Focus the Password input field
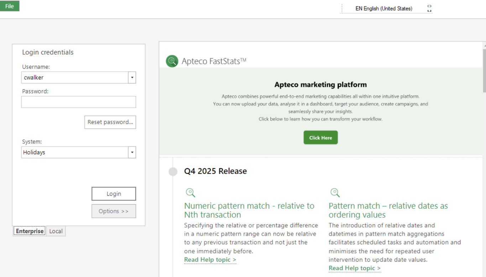The width and height of the screenshot is (486, 277). (78, 102)
